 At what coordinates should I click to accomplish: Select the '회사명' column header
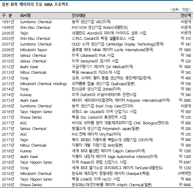[x=25, y=15]
